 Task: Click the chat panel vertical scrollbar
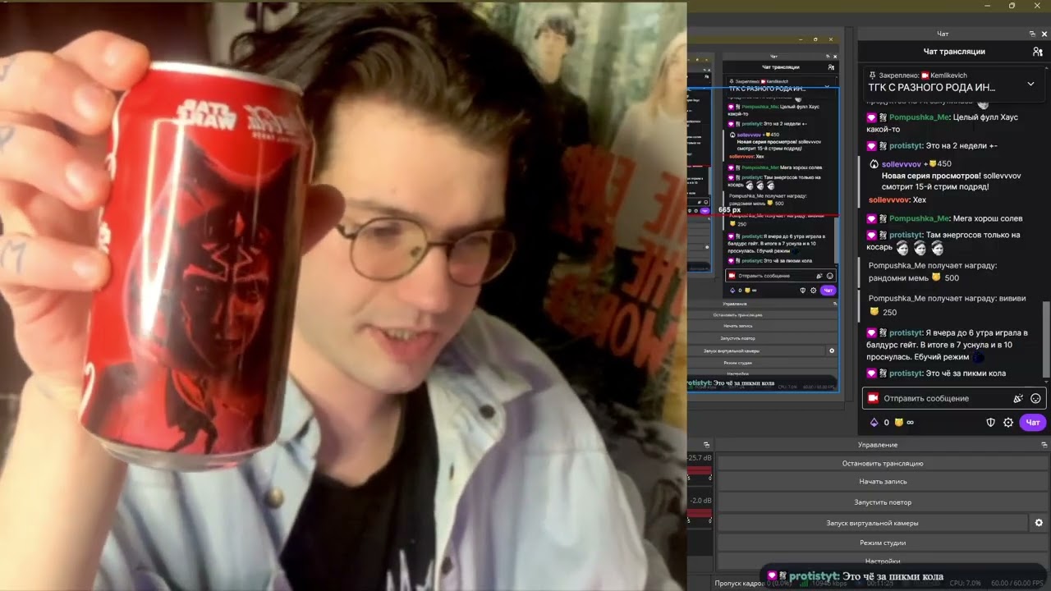[x=1046, y=341]
